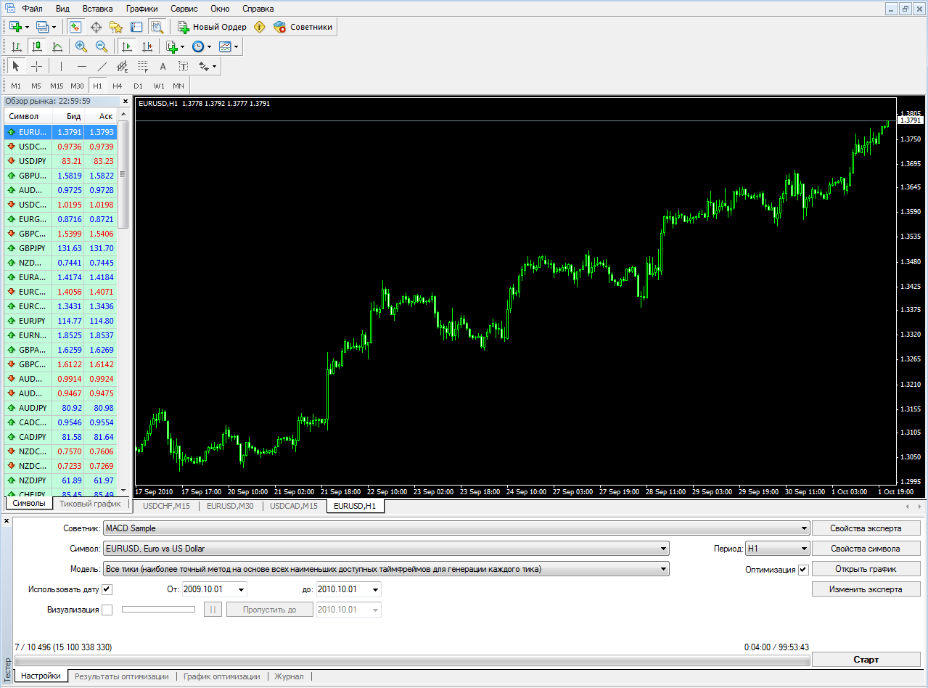Viewport: 928px width, 688px height.
Task: Open the 'Результаты оптимизации' tab
Action: click(122, 676)
